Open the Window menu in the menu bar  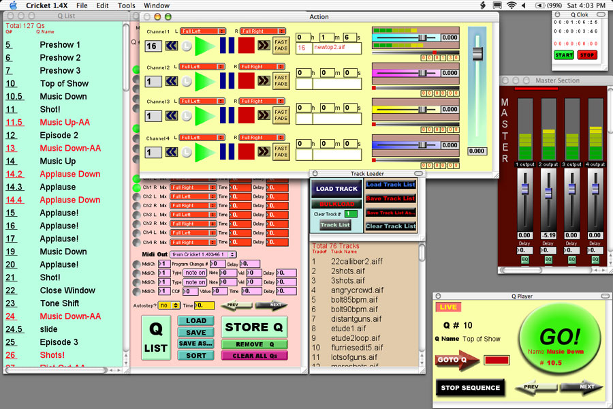(x=157, y=5)
